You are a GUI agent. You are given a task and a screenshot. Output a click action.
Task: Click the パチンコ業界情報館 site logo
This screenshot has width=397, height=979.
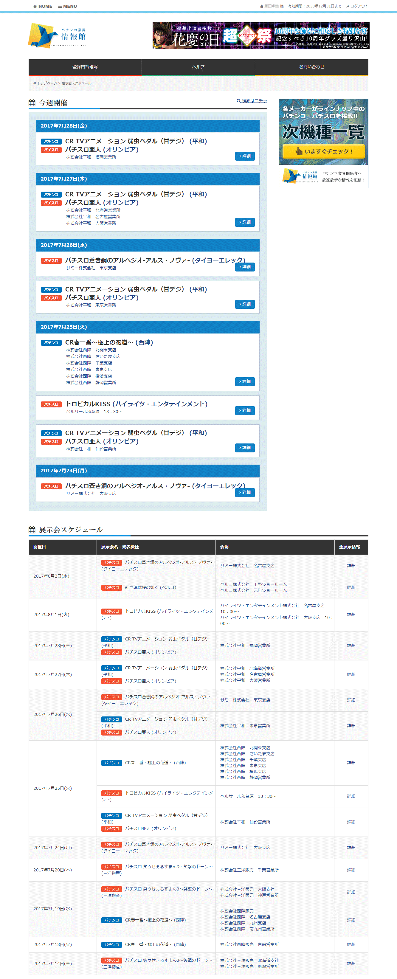point(57,36)
